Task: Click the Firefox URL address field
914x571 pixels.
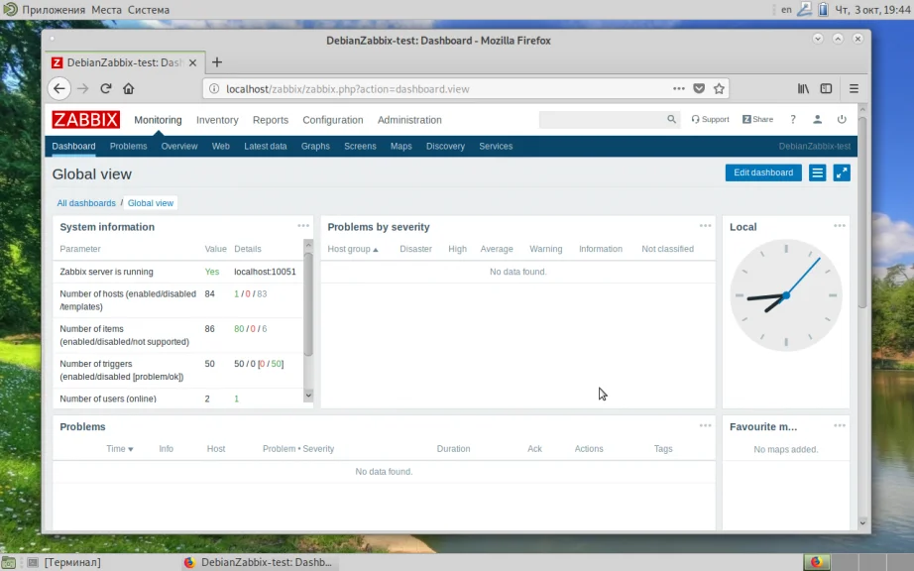Action: pyautogui.click(x=446, y=88)
